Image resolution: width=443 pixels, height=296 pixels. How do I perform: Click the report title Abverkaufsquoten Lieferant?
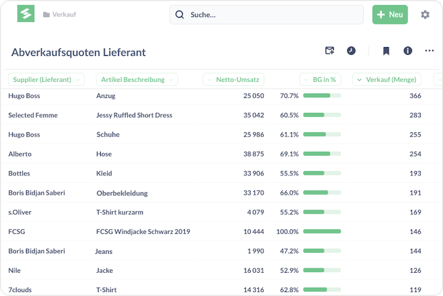coord(79,53)
